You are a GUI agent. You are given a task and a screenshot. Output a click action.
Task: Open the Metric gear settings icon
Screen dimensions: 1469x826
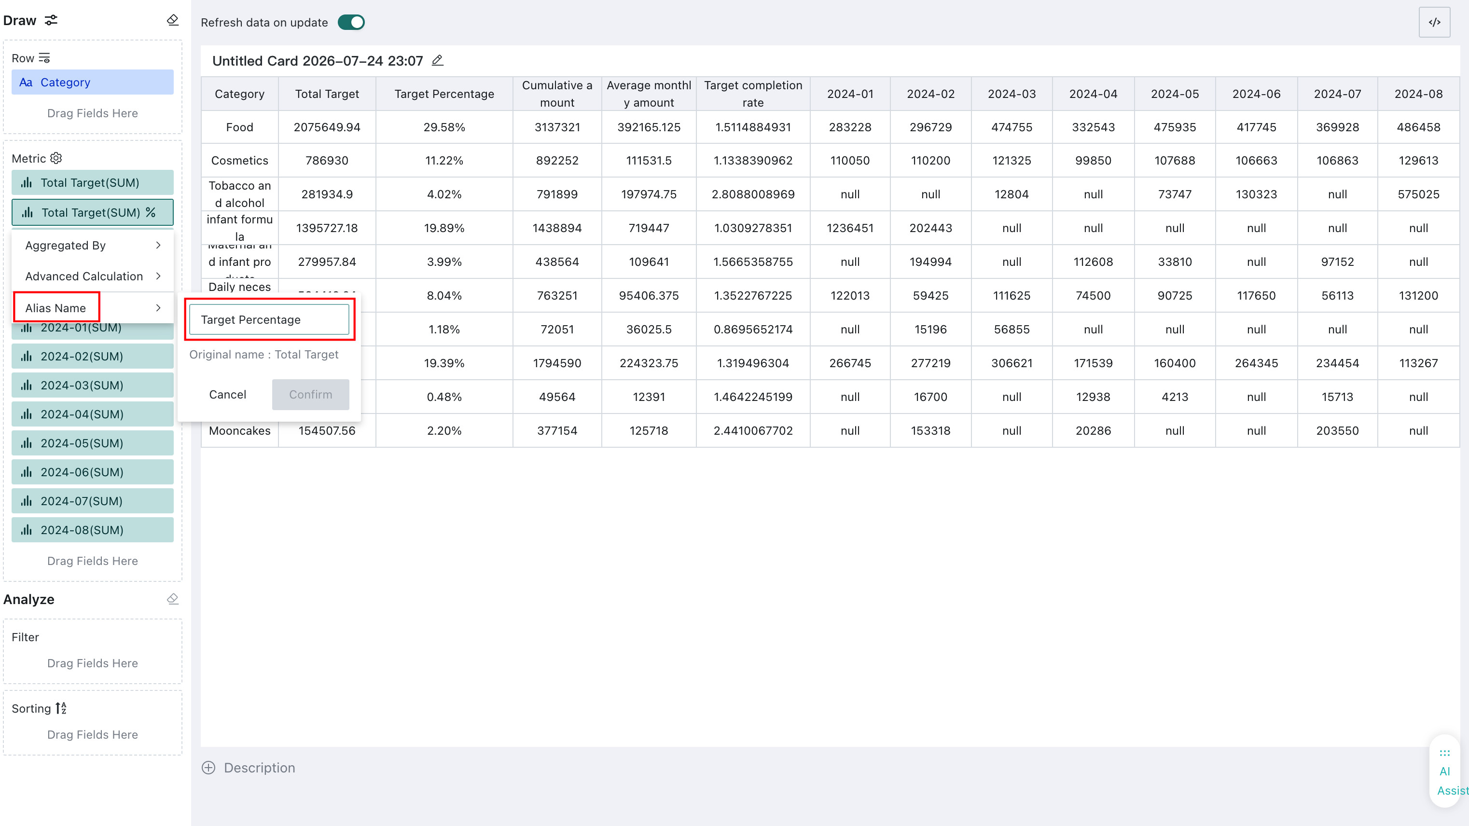tap(56, 158)
